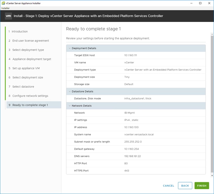Go to step 6 Select deployment size
Screen dimensions: 214x194
click(26, 78)
